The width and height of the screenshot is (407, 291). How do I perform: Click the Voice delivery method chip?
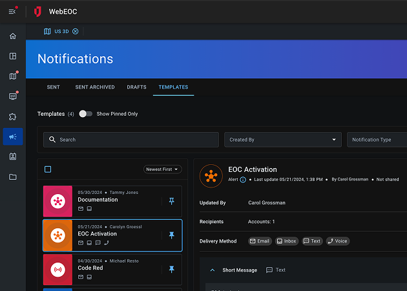[x=337, y=241]
